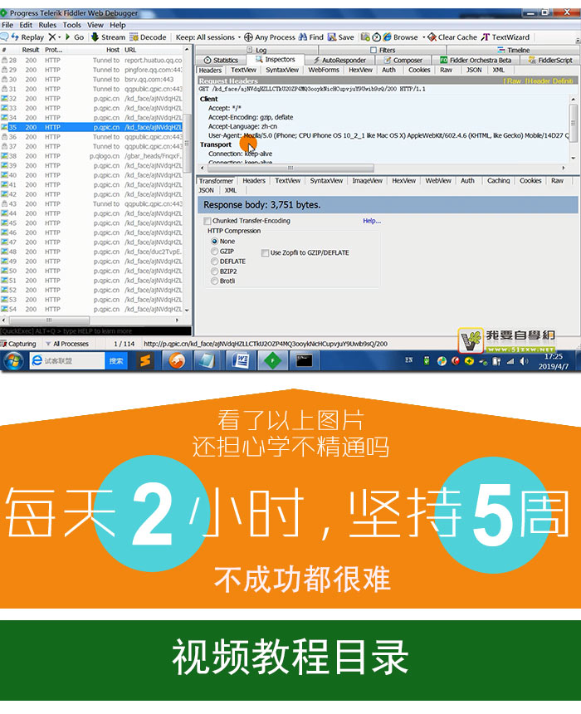The image size is (581, 714).
Task: Click the taskbar search button
Action: [x=116, y=361]
